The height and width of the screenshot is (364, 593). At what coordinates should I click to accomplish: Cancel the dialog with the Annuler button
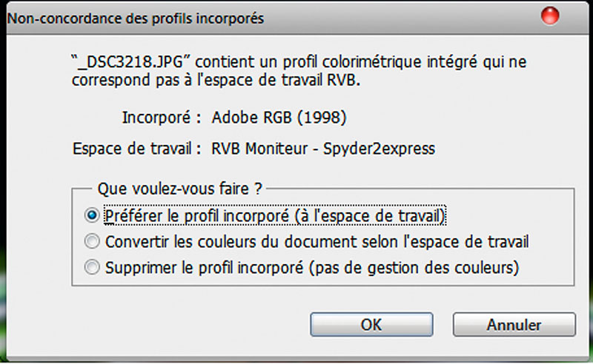pos(514,324)
